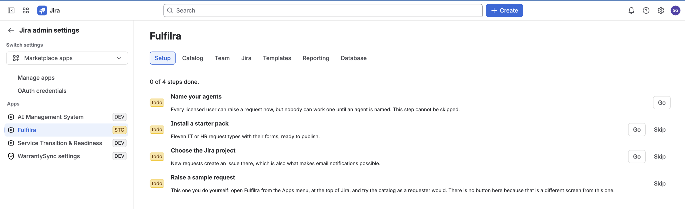Screen dimensions: 685x209
Task: Open the settings gear icon
Action: click(x=661, y=10)
